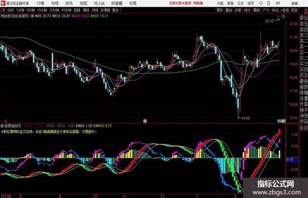Switch to the 分时 period tab
Viewport: 308px width, 198px height.
pos(11,10)
